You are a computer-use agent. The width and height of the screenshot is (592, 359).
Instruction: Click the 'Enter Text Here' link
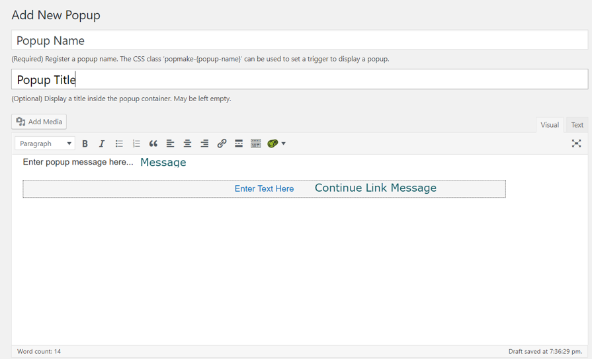tap(264, 189)
